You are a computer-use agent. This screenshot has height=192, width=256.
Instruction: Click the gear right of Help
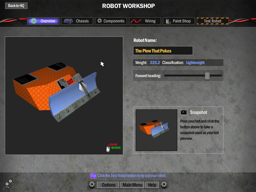[x=164, y=185]
